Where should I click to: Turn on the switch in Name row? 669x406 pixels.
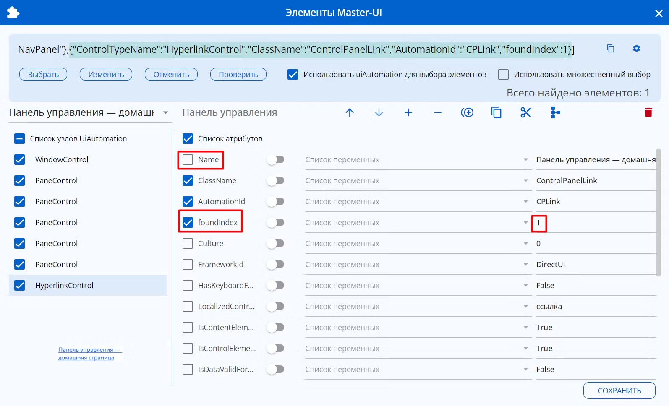click(276, 160)
